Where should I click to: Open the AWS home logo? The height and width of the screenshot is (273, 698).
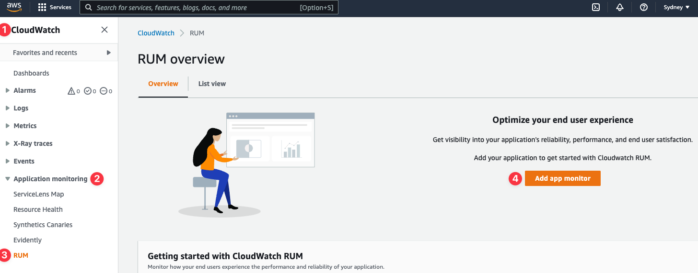(14, 7)
